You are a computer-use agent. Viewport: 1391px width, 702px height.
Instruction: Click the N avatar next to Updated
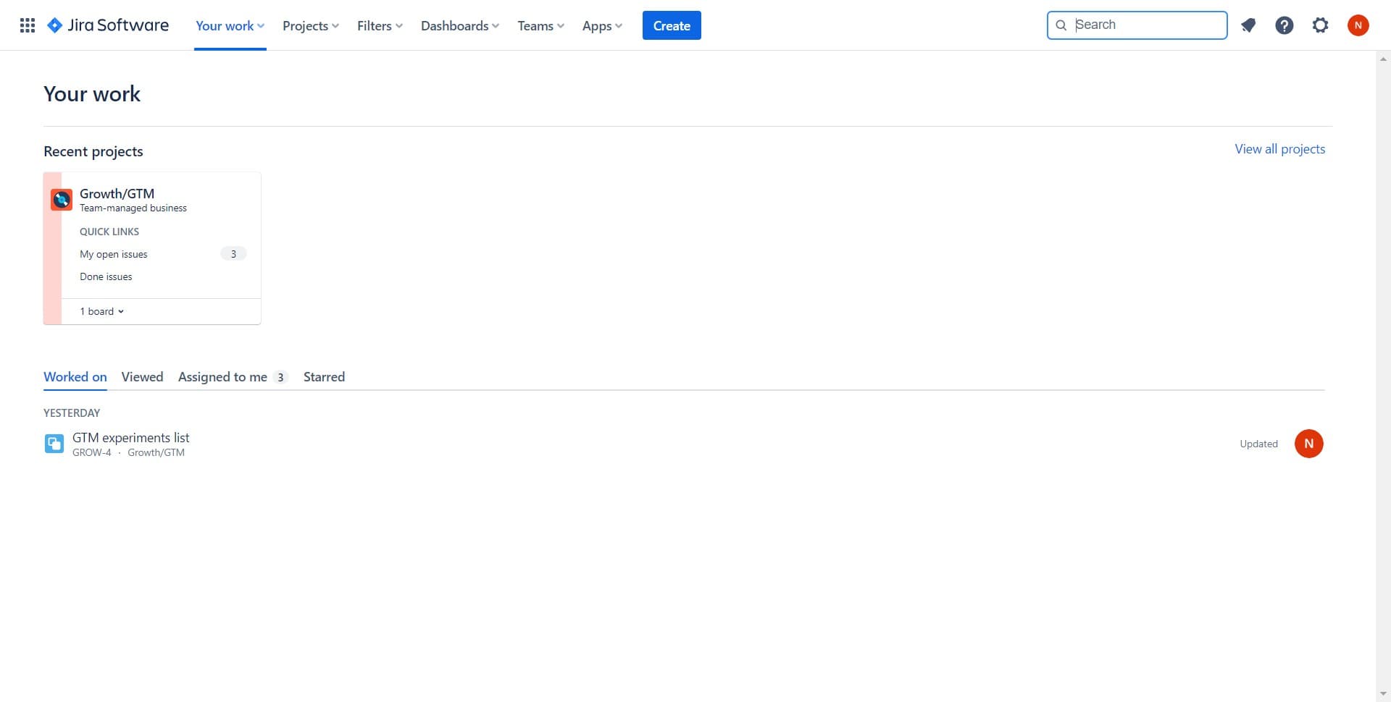tap(1308, 443)
